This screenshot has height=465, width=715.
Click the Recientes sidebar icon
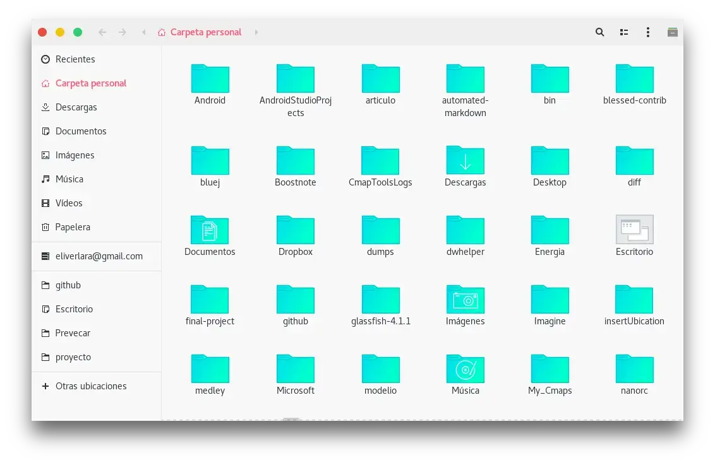(x=45, y=59)
